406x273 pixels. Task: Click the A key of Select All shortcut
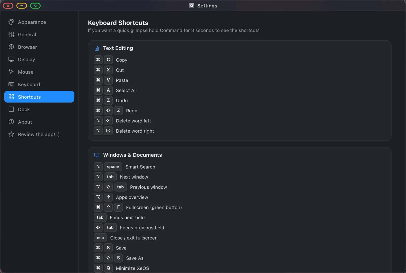pyautogui.click(x=108, y=90)
